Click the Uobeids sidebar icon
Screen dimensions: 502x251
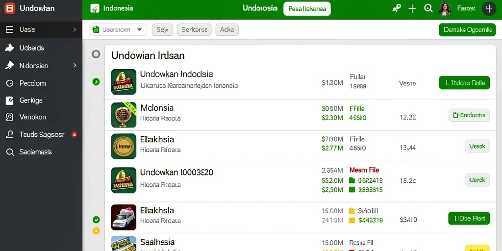tap(10, 48)
